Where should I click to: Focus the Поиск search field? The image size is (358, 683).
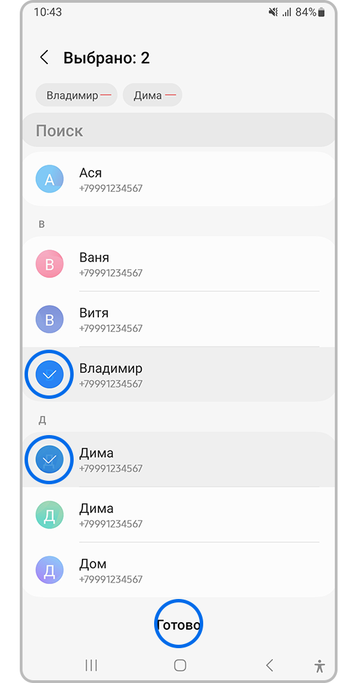tap(179, 130)
